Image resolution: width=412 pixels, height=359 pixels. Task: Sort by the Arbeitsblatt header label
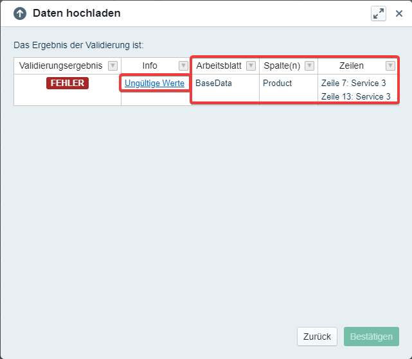pyautogui.click(x=219, y=66)
